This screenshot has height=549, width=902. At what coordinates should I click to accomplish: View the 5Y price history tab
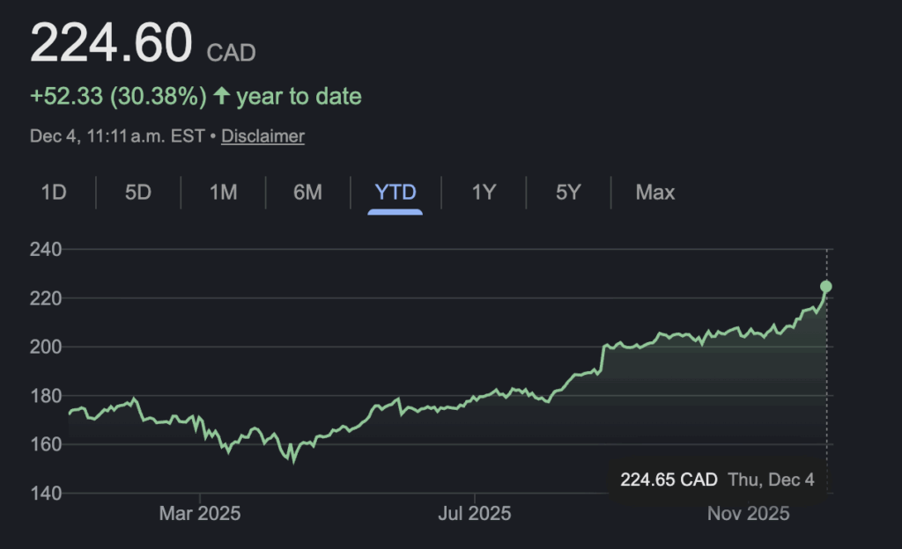click(568, 192)
